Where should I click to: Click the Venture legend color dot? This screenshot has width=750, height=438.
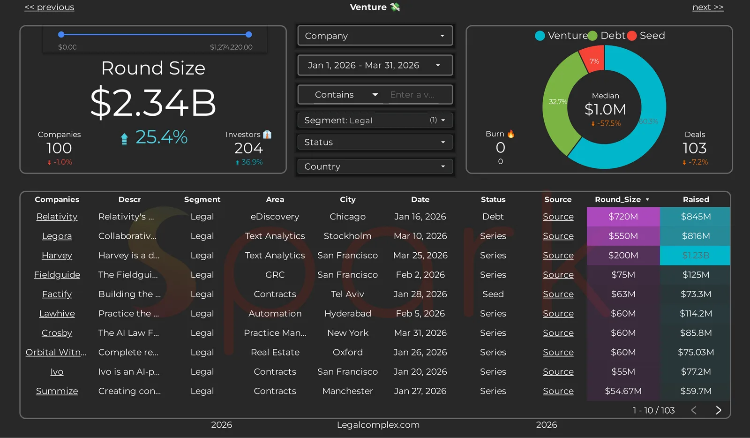click(540, 36)
